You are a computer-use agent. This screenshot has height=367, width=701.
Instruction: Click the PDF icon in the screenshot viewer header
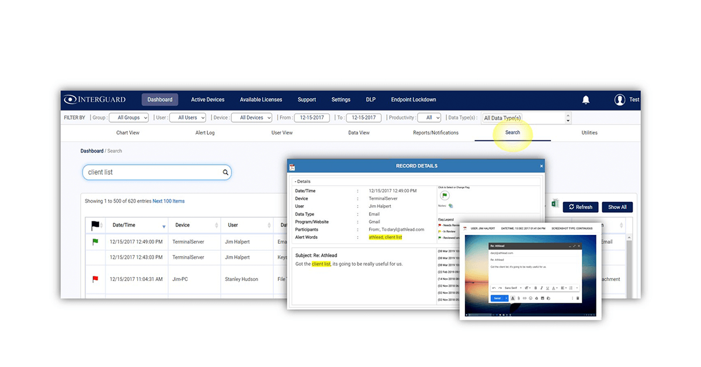pyautogui.click(x=464, y=227)
